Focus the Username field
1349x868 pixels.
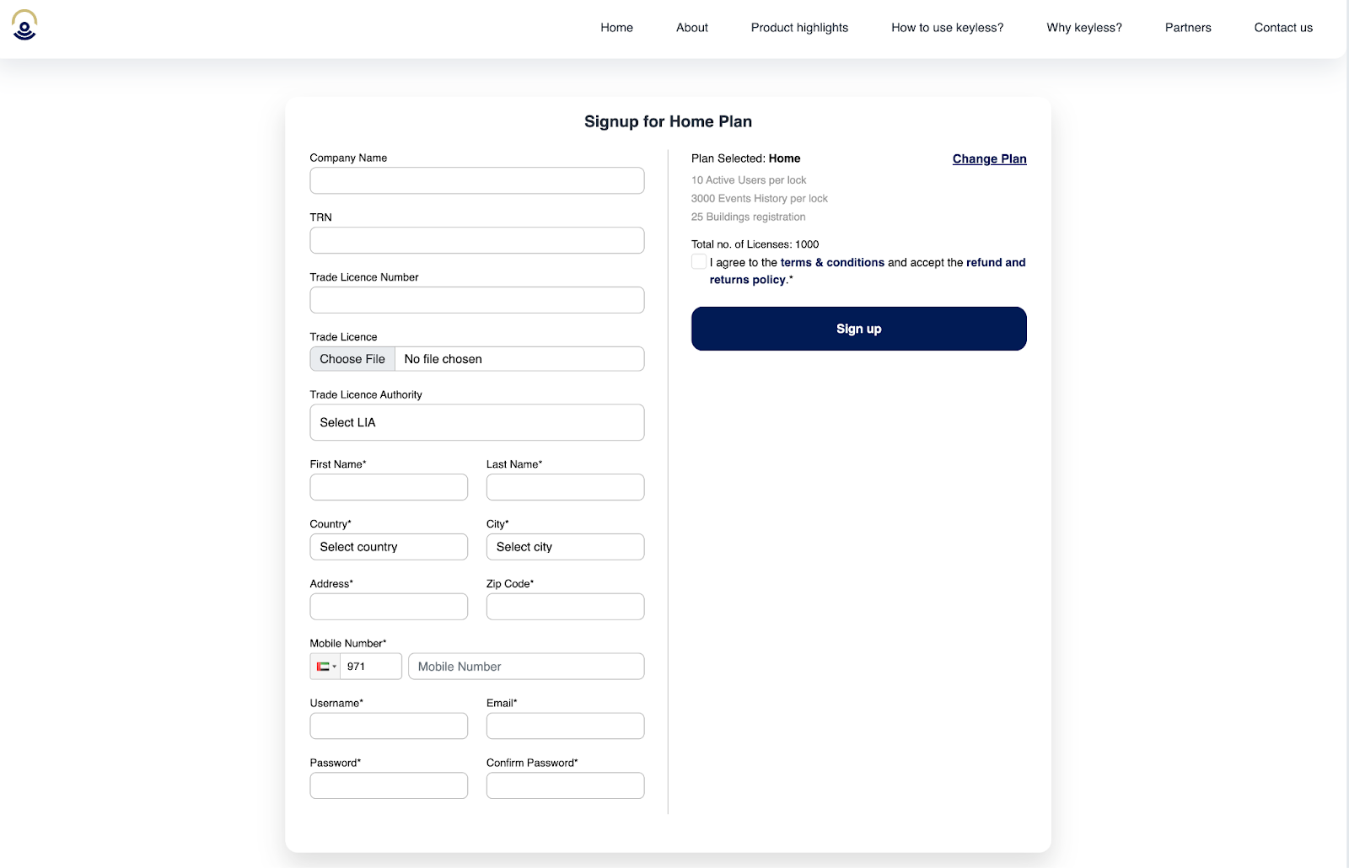tap(389, 726)
